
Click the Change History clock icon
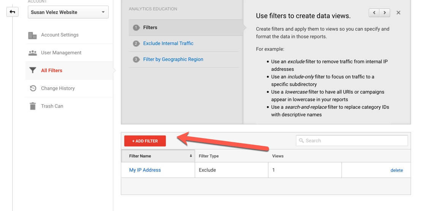click(33, 88)
